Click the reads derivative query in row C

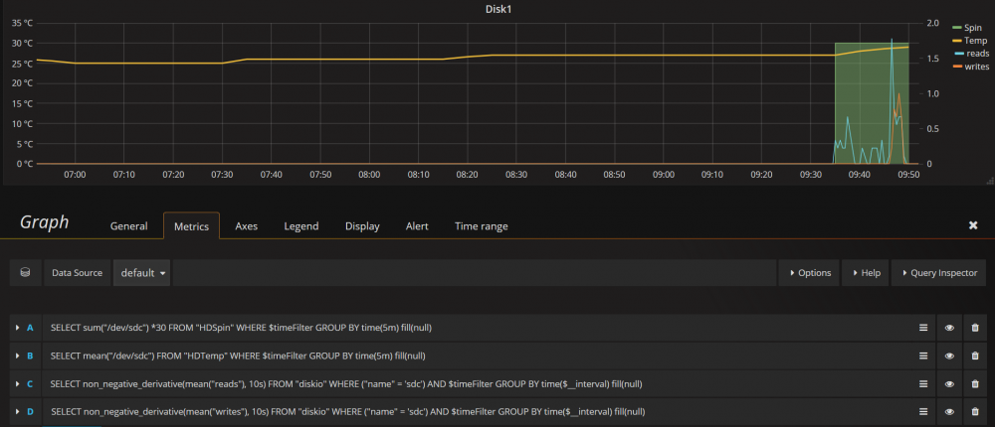tap(346, 384)
